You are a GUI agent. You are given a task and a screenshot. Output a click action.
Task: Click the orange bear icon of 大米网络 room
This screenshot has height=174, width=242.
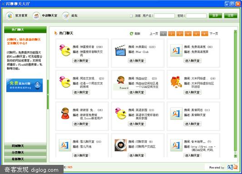pos(176,82)
